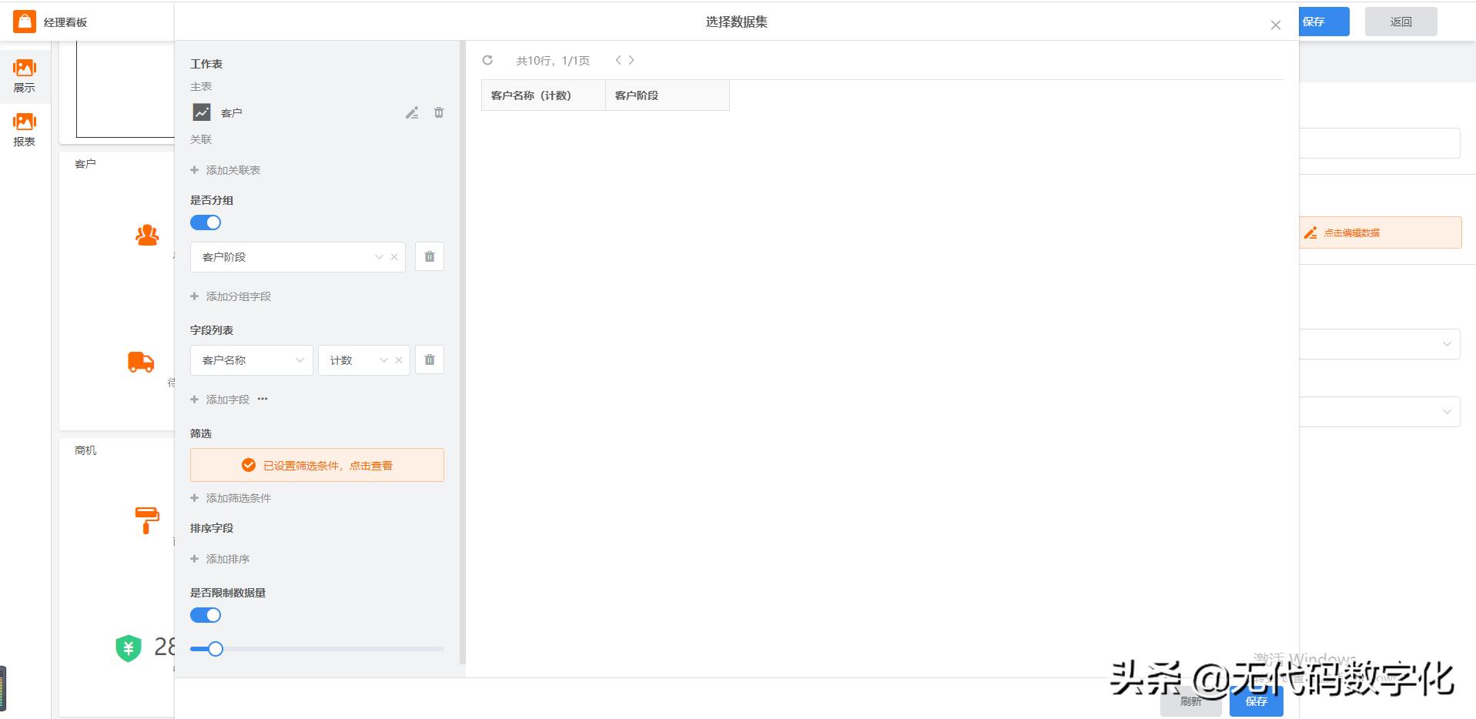Expand the 客户名称 field dropdown
The height and width of the screenshot is (719, 1476).
300,359
